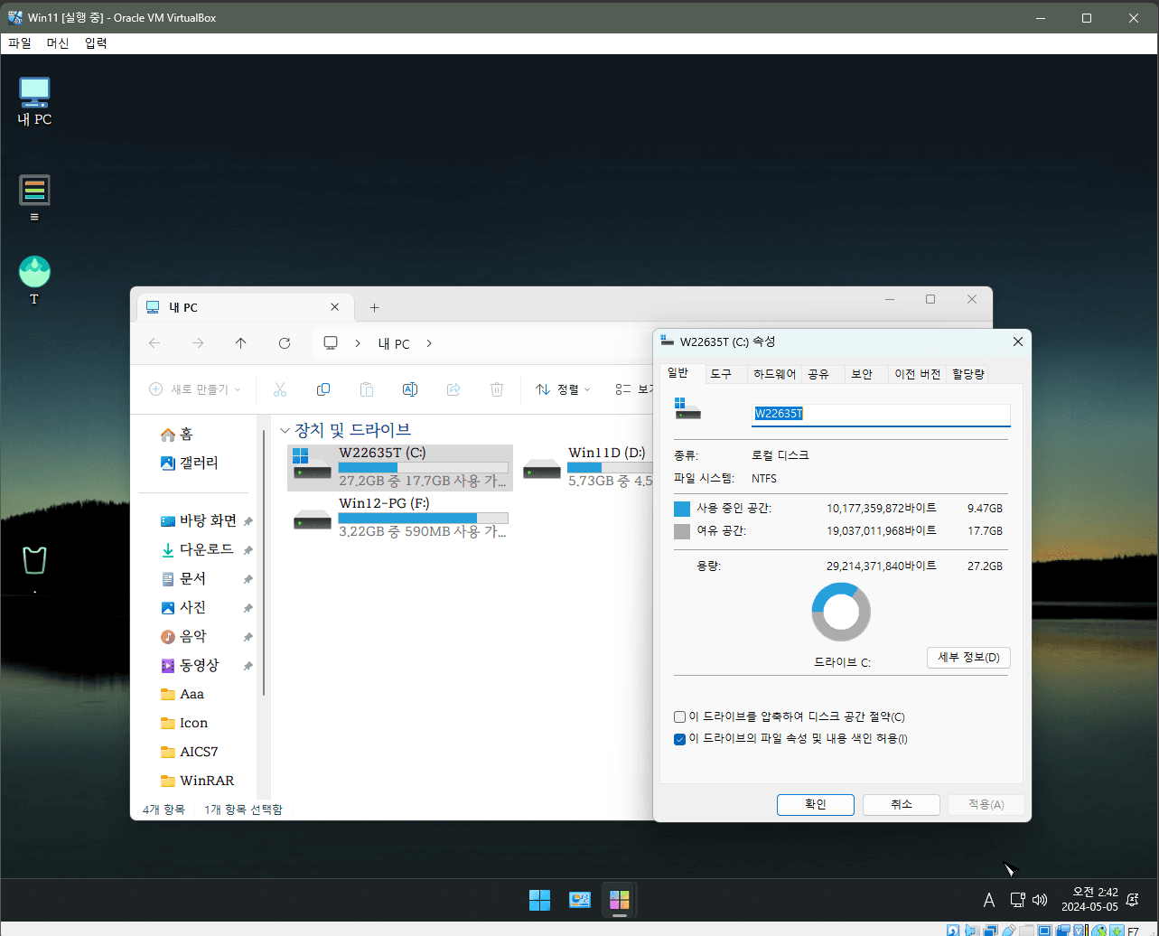Viewport: 1159px width, 936px height.
Task: Open the 새로 만들기 dropdown
Action: coord(195,389)
